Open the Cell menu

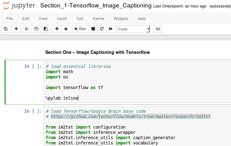pyautogui.click(x=80, y=19)
